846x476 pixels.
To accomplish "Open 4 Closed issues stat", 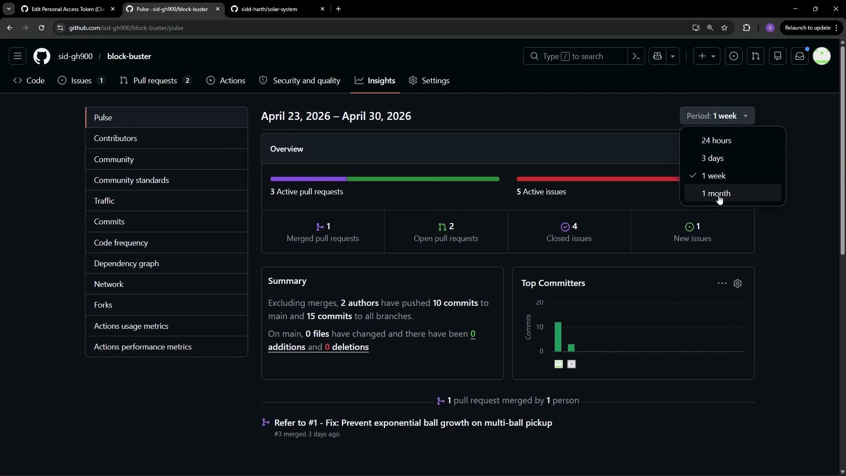I will pyautogui.click(x=569, y=232).
